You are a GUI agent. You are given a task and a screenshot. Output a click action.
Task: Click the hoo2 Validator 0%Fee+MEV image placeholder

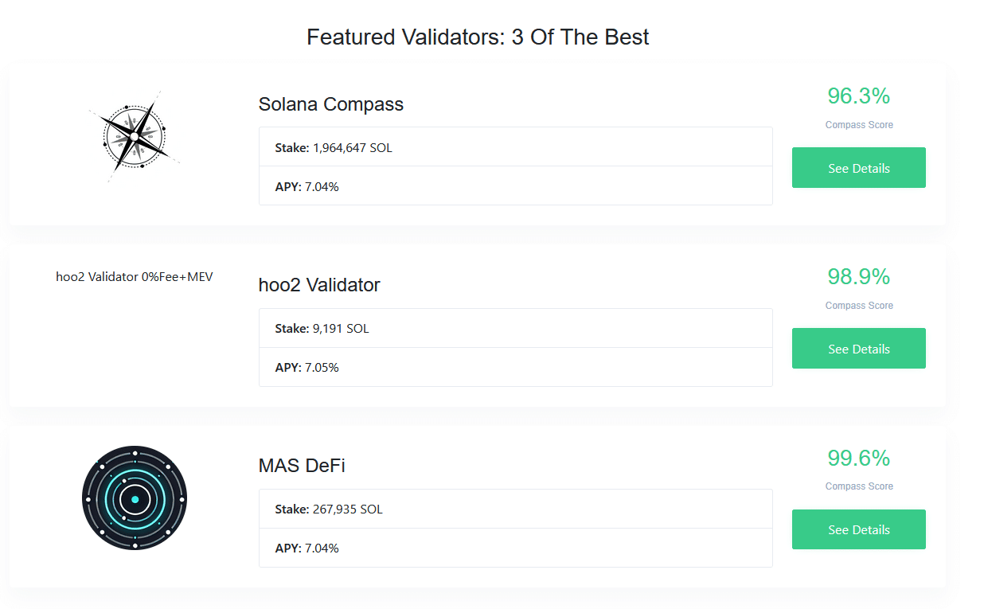[135, 277]
